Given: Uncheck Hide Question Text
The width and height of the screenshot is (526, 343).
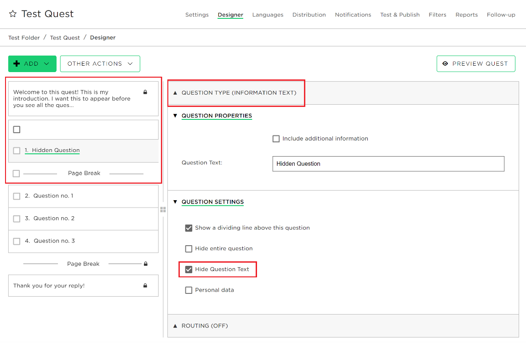Looking at the screenshot, I should 189,270.
